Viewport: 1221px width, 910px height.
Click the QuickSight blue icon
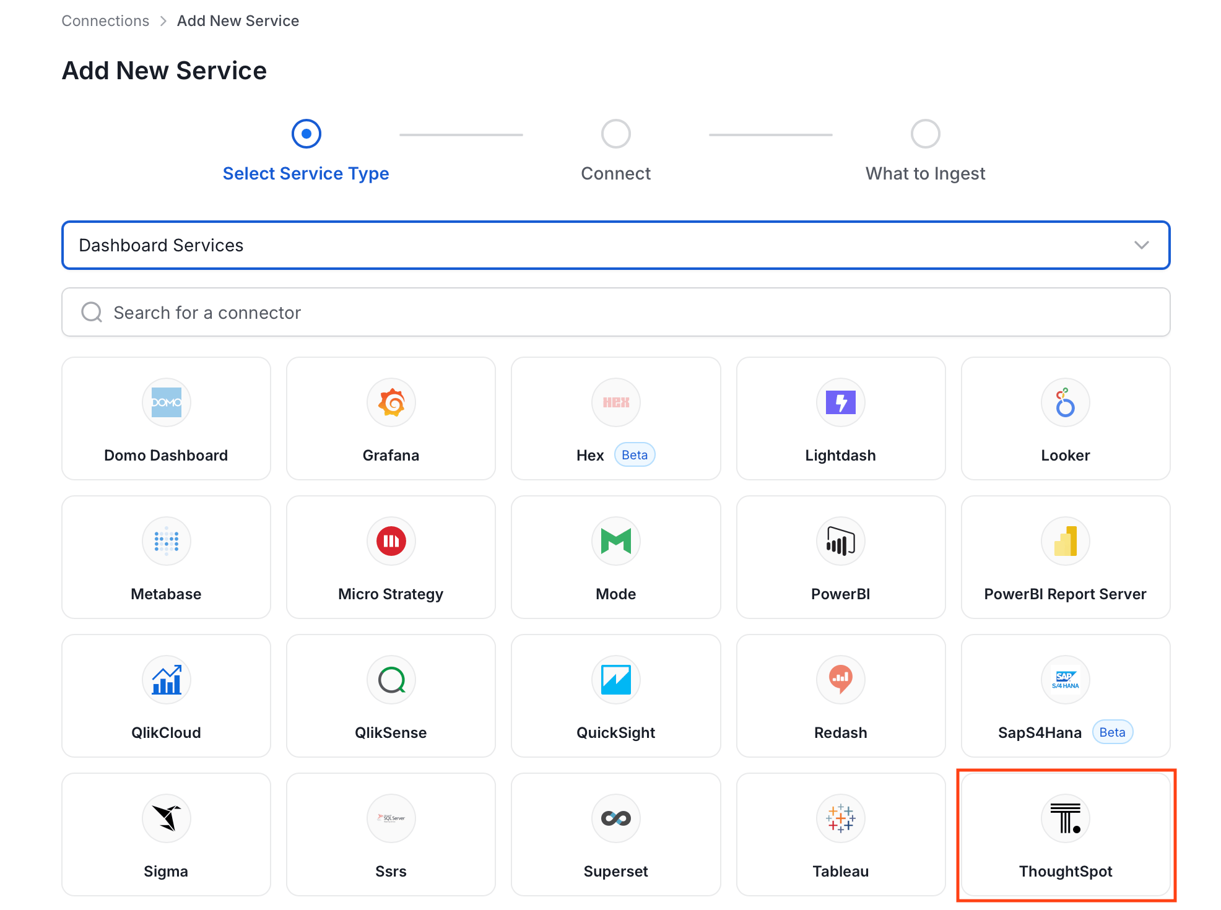[615, 680]
